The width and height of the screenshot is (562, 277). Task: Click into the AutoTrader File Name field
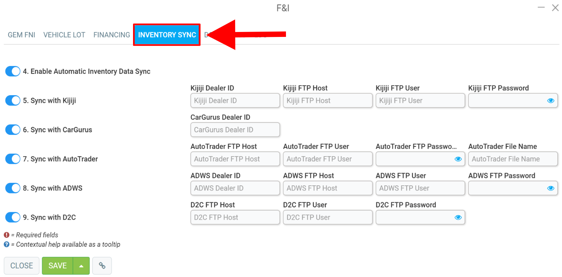[x=513, y=159]
